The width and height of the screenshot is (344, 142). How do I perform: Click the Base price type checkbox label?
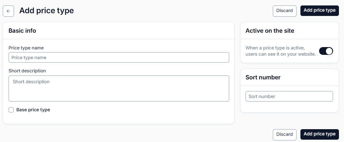[x=33, y=110]
